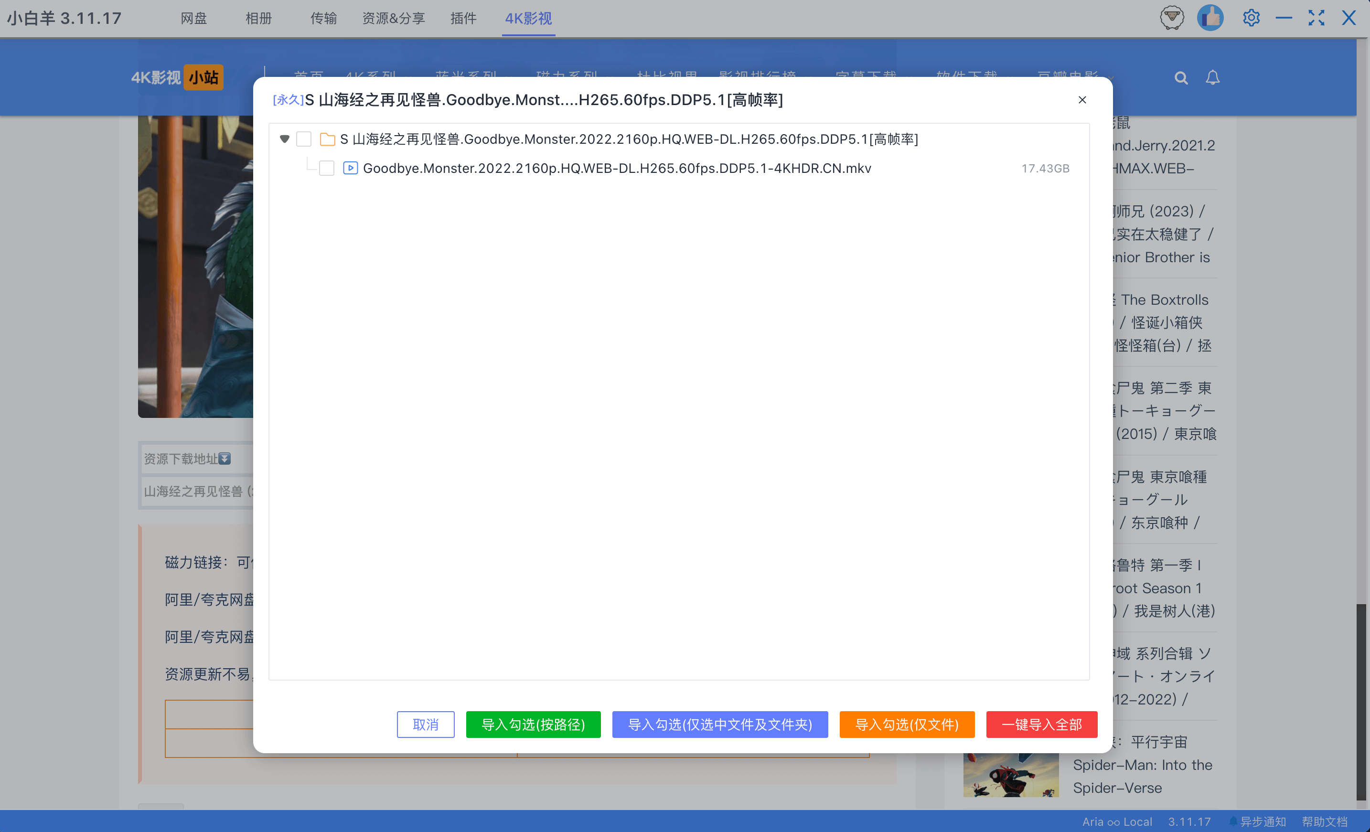Check the S 山海经之再见怪兽 folder checkbox
Screen dimensions: 1370x832
point(304,139)
